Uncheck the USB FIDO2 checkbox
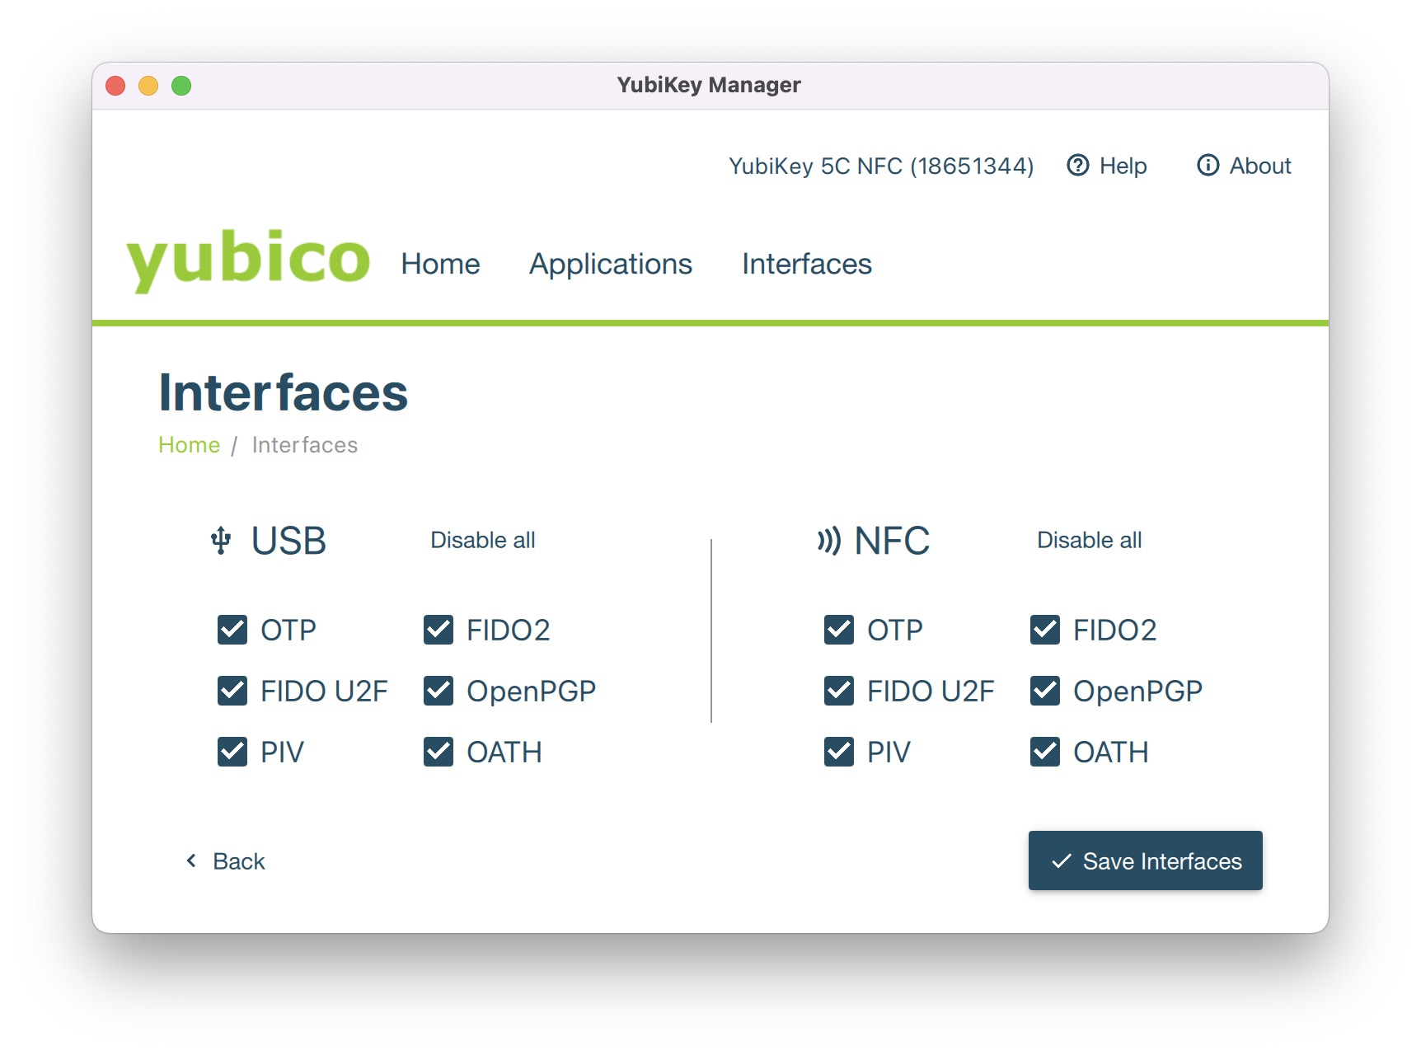 click(438, 630)
